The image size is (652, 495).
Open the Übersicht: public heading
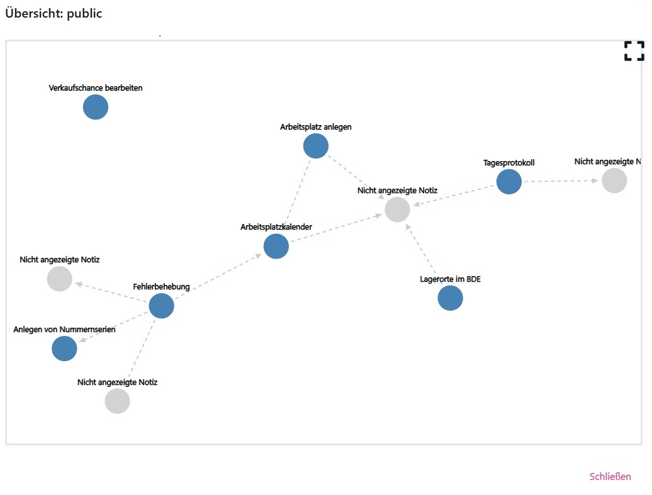click(x=53, y=13)
